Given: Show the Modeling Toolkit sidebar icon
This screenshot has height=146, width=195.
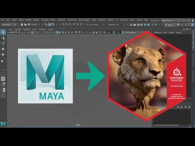Looking at the screenshot, I should [x=178, y=25].
